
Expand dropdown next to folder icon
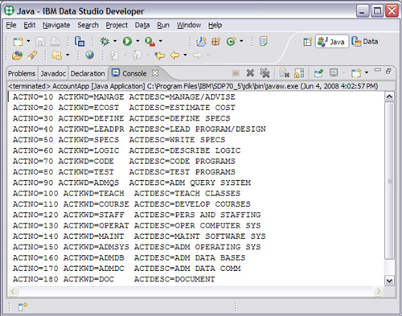click(68, 55)
